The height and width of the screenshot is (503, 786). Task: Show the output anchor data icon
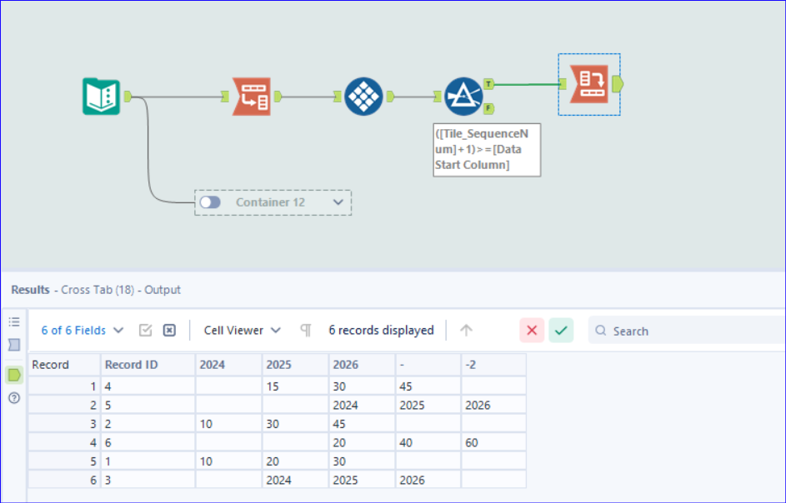coord(14,374)
